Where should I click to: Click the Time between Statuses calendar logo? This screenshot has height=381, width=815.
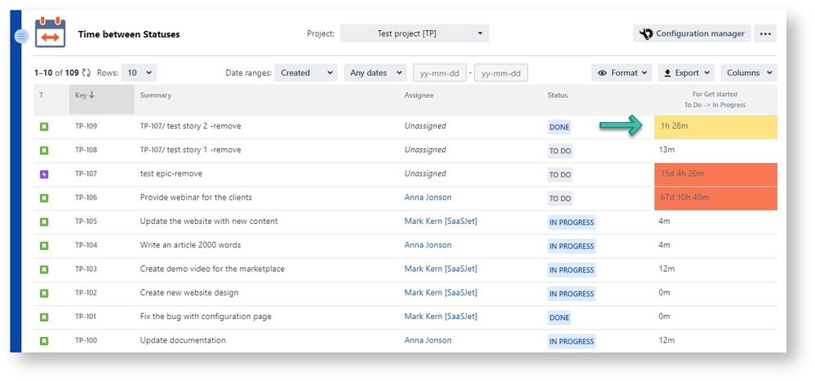click(x=50, y=32)
